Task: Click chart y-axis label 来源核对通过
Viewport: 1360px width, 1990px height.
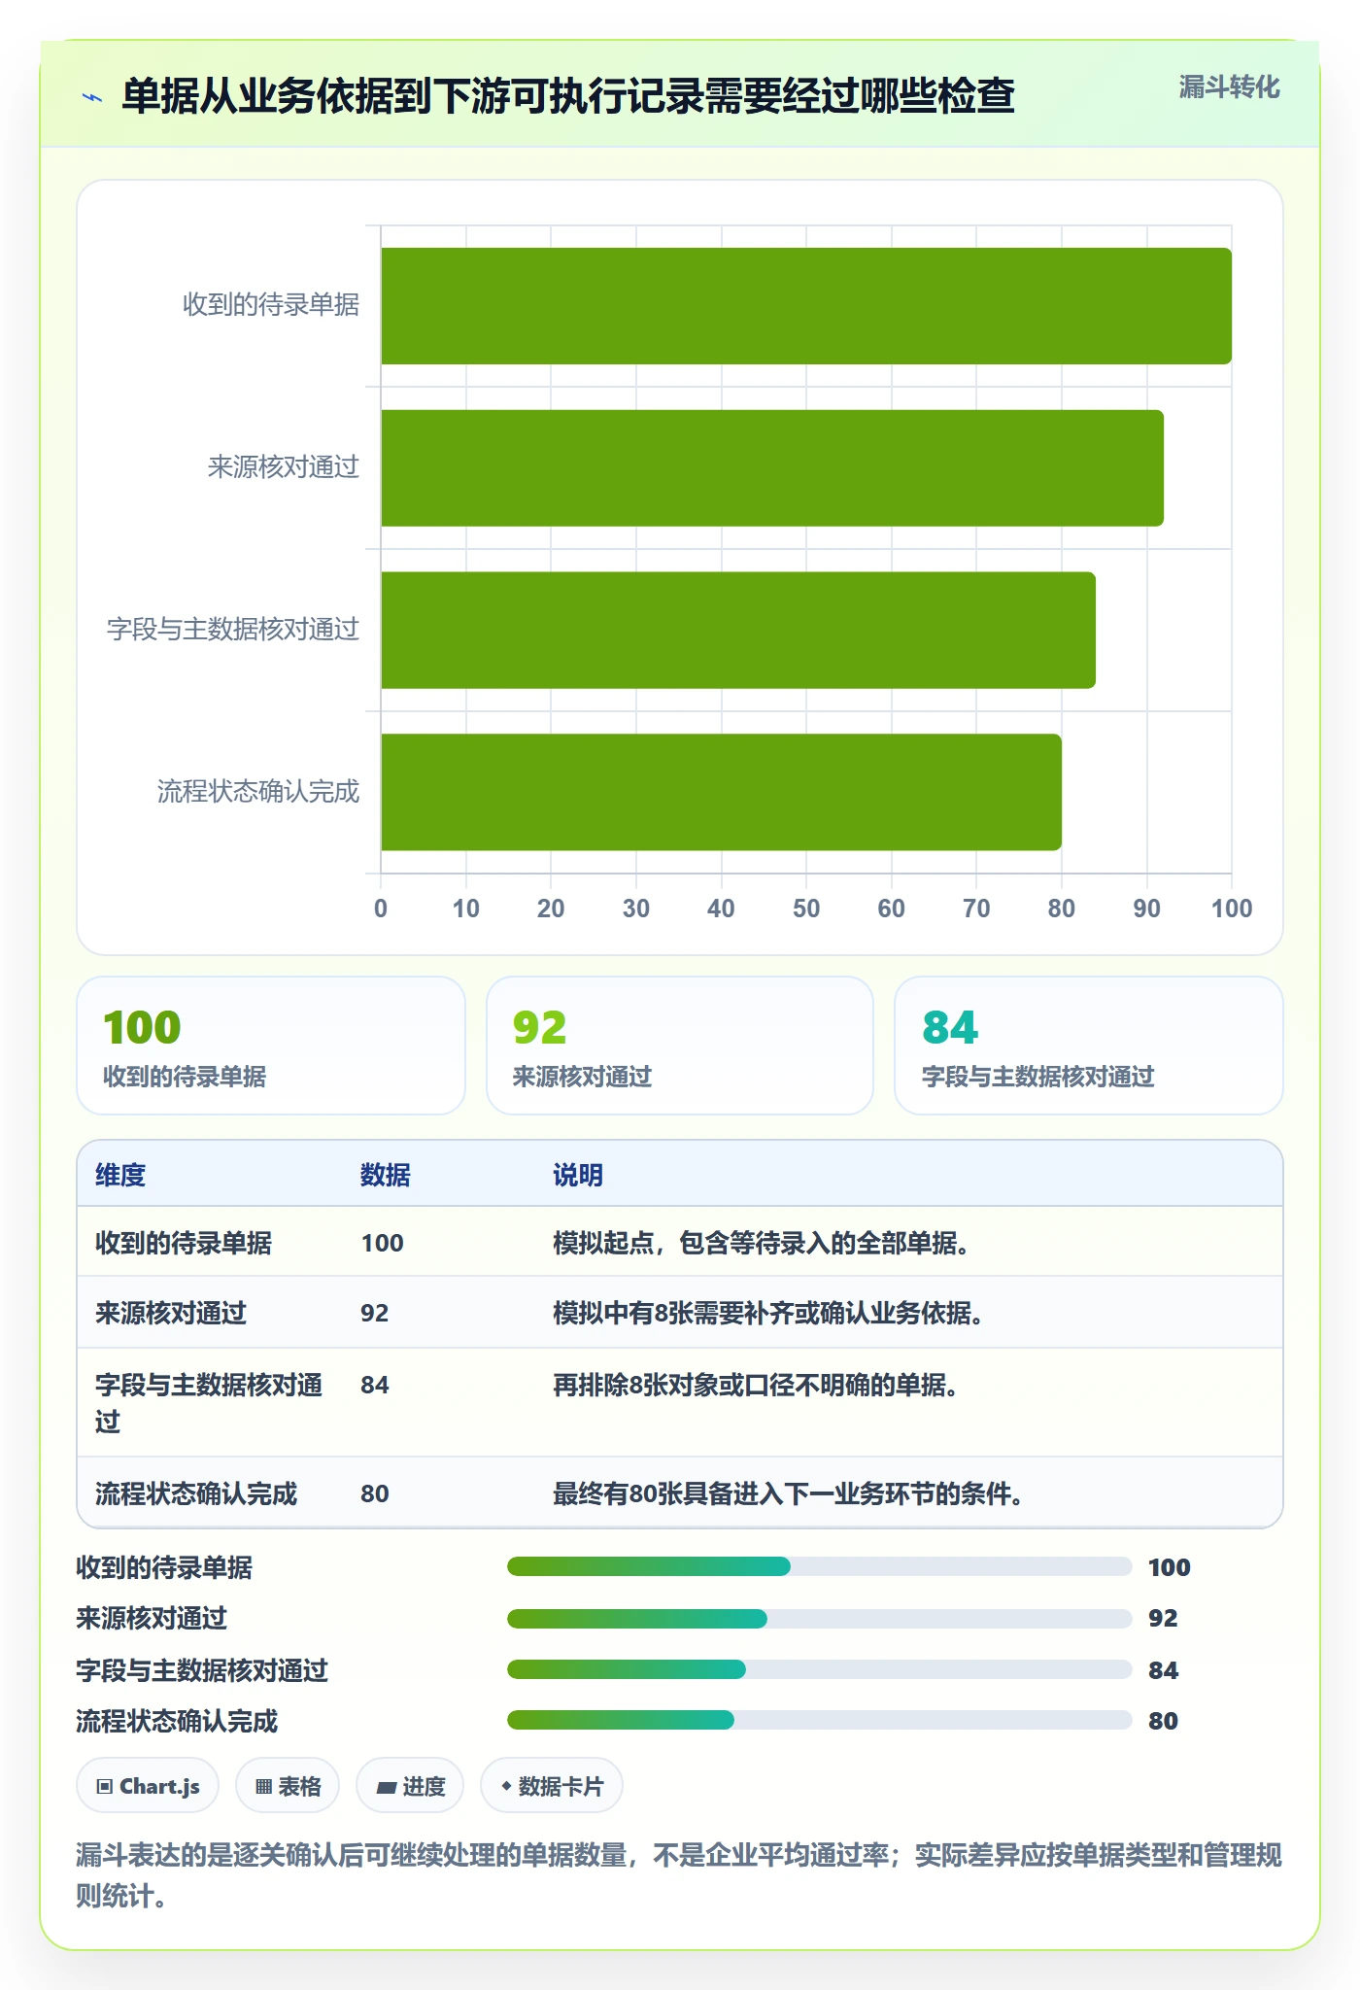Action: 284,467
